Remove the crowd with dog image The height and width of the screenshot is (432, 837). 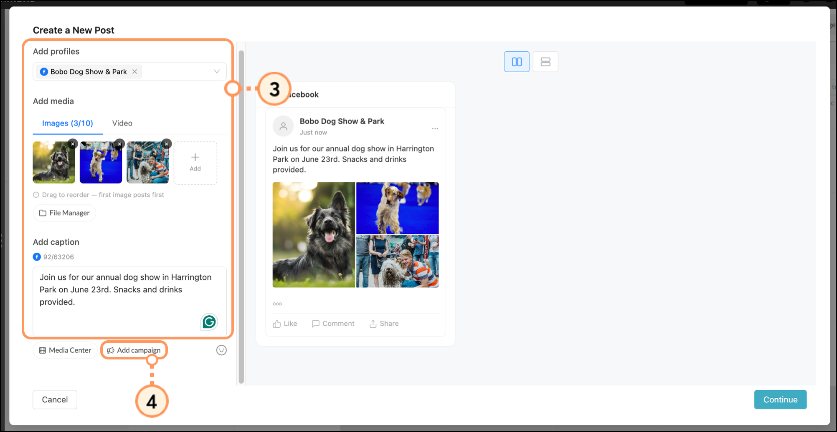pyautogui.click(x=167, y=144)
